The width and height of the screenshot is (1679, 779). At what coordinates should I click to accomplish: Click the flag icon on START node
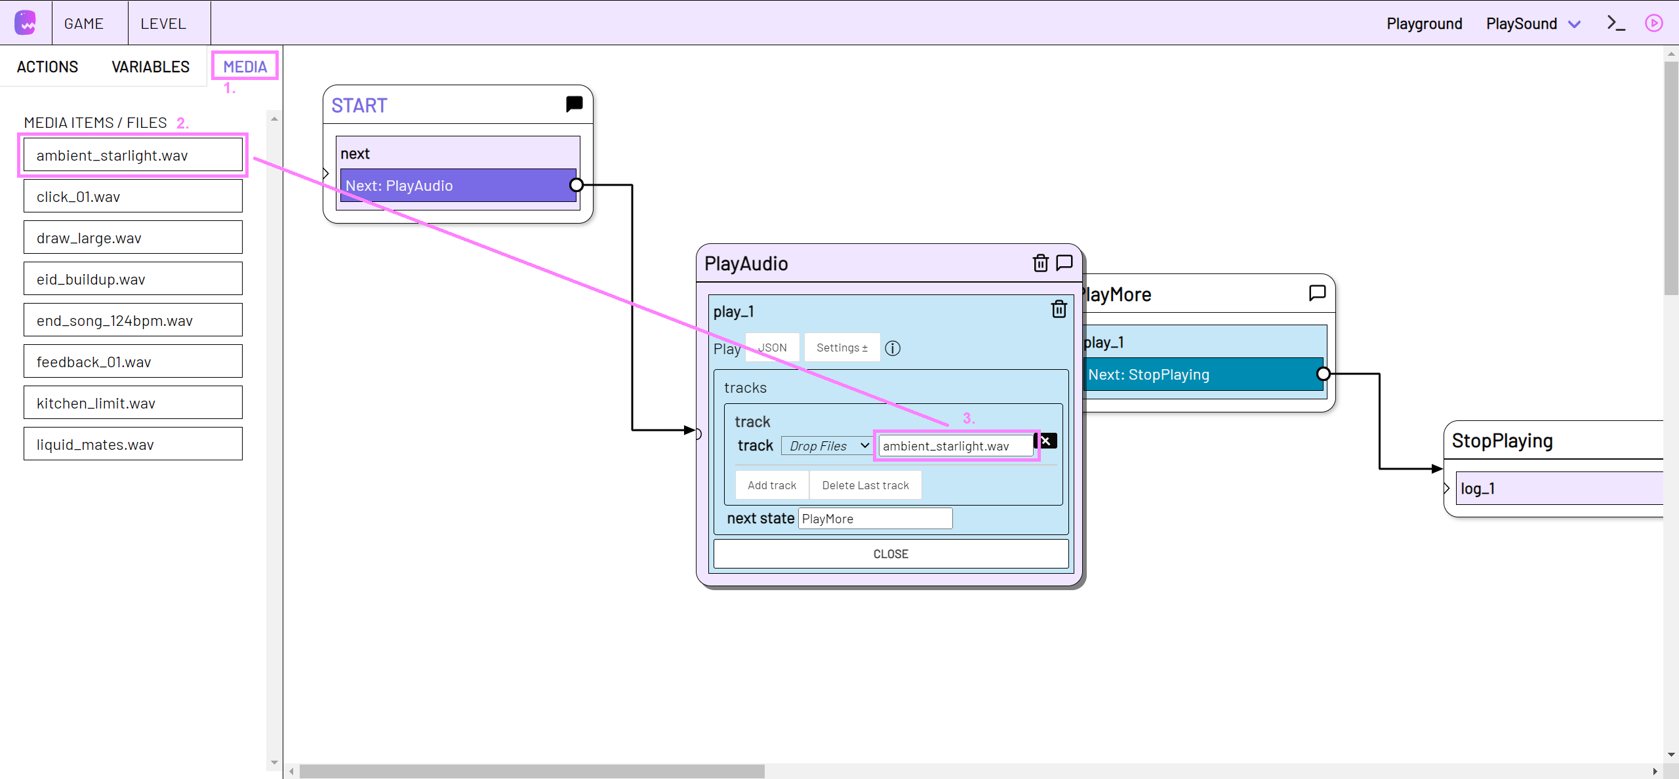[x=574, y=104]
